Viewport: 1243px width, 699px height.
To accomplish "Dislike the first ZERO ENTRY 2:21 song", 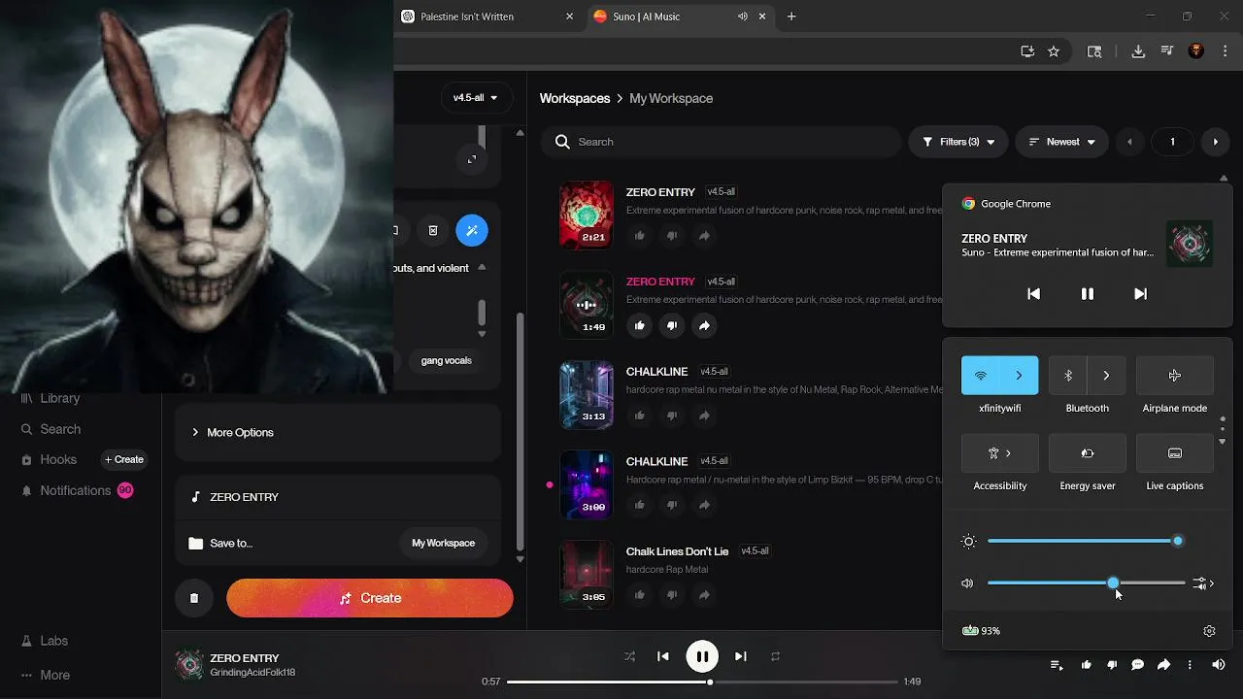I will (672, 236).
